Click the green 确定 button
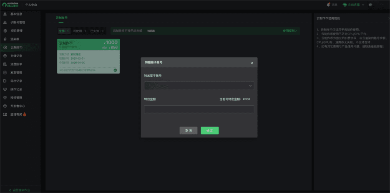This screenshot has height=193, width=390. coord(209,130)
